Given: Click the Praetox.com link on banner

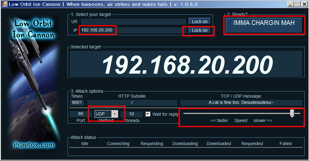Looking at the screenshot, I should 34,145.
